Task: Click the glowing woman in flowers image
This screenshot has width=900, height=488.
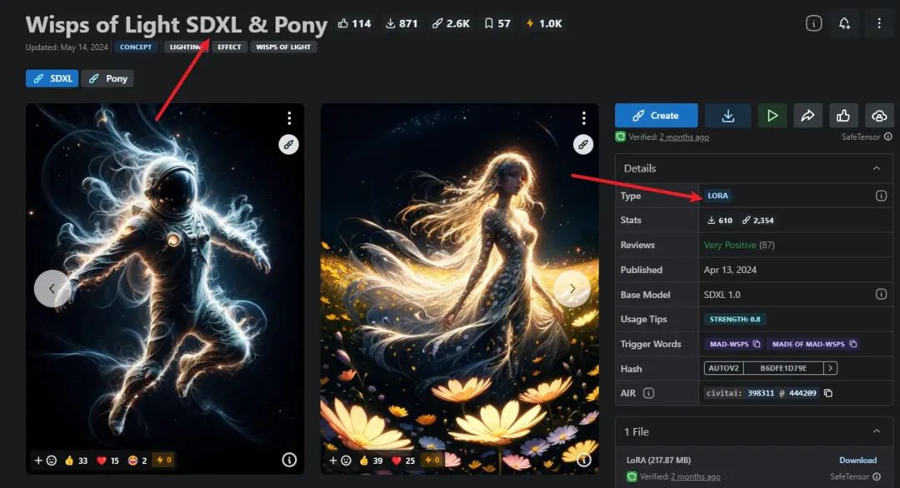Action: click(459, 288)
